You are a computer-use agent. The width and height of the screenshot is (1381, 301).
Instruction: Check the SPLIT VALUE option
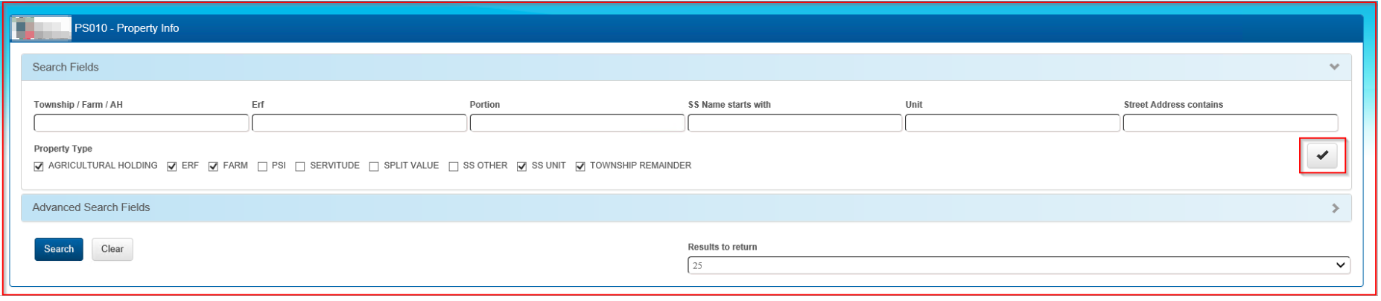click(x=374, y=166)
